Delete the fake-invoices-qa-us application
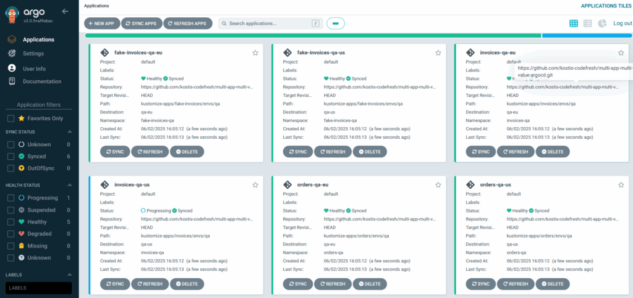 tap(370, 152)
